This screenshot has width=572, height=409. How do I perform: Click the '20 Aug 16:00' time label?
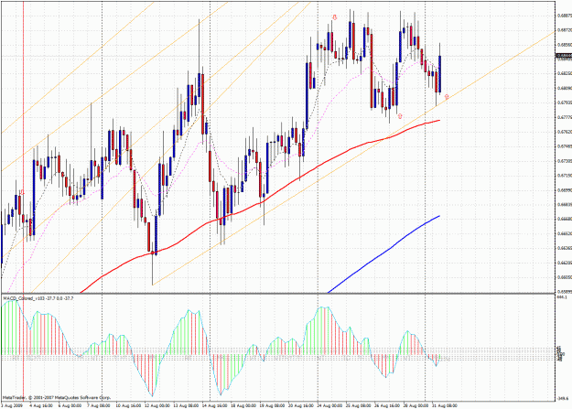pyautogui.click(x=301, y=405)
